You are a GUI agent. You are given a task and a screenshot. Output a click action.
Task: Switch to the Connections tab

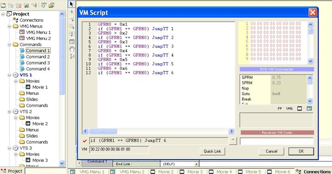tap(314, 171)
